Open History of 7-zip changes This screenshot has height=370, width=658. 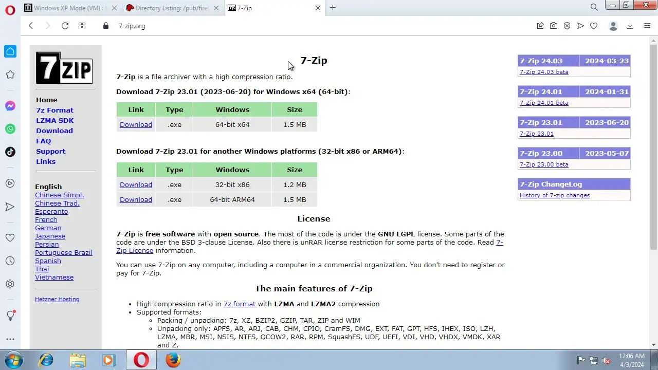click(x=555, y=195)
